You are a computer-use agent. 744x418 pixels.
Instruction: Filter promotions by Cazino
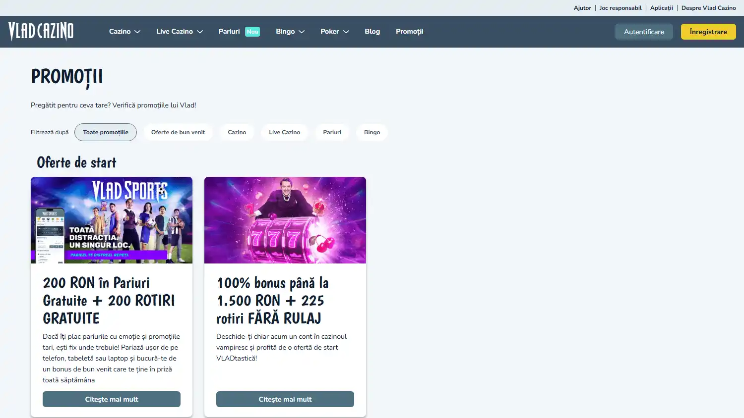click(x=237, y=132)
